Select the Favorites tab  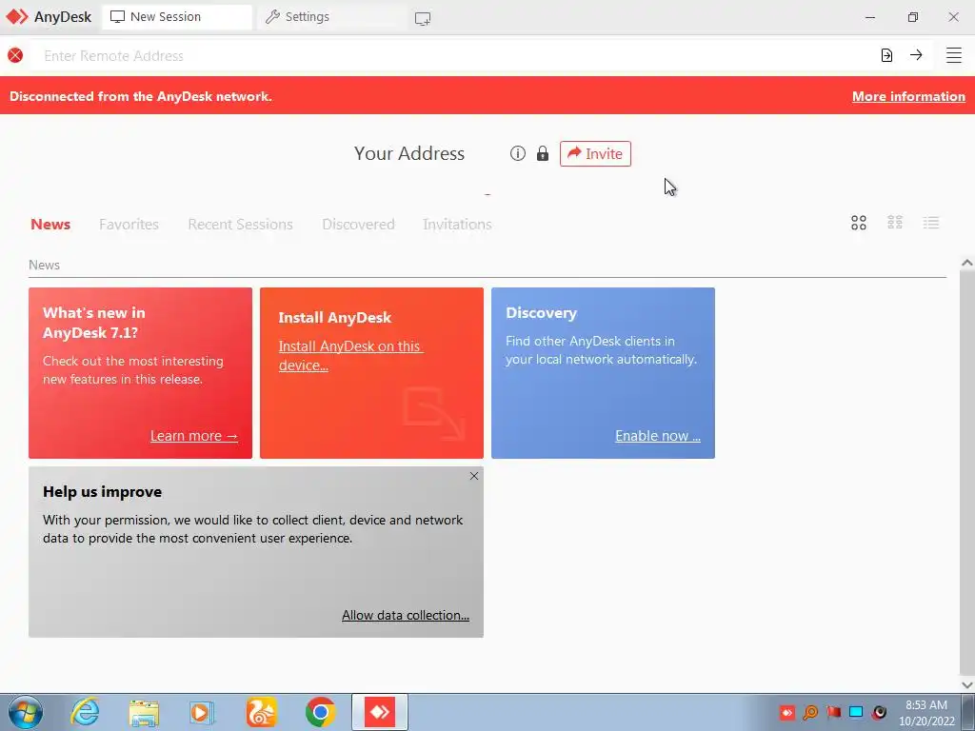click(x=129, y=225)
